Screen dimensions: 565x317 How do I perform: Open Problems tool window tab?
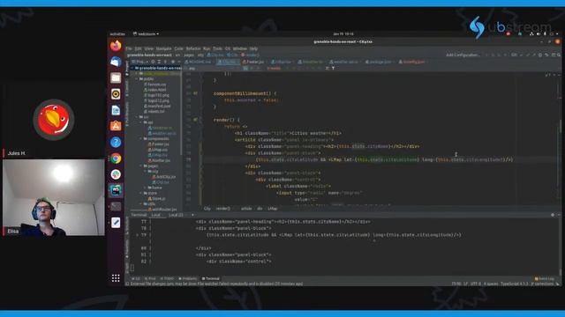[188, 278]
